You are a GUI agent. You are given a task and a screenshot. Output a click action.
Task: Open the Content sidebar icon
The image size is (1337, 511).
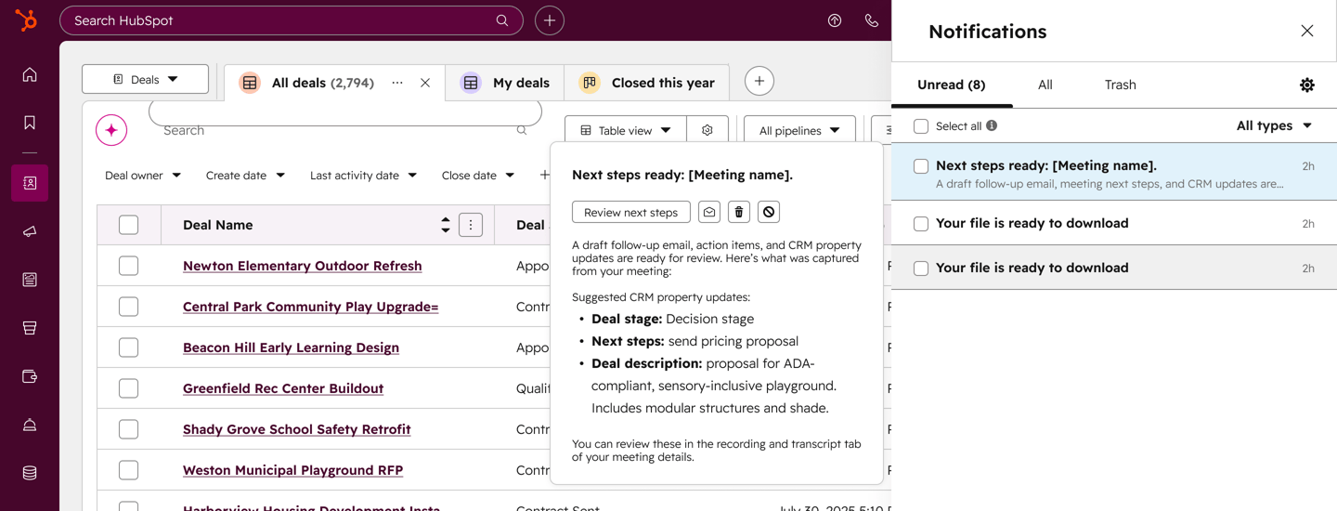[30, 280]
